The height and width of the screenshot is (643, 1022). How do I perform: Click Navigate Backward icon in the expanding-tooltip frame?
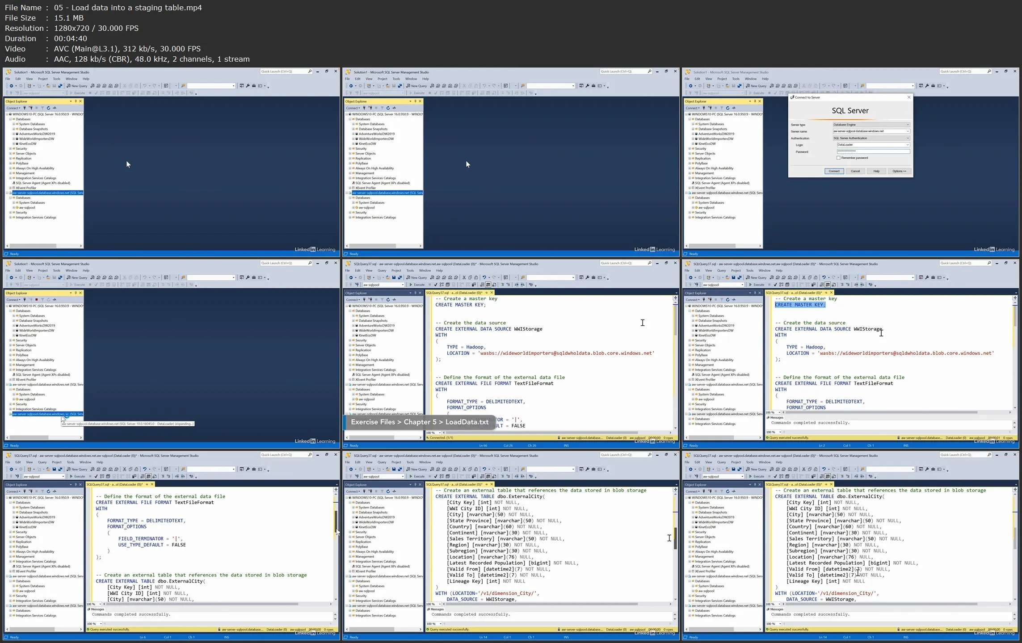(x=11, y=277)
